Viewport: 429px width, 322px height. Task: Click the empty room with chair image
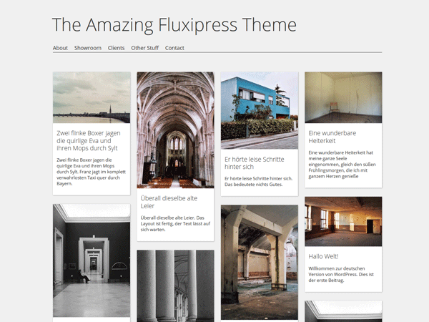click(x=343, y=97)
